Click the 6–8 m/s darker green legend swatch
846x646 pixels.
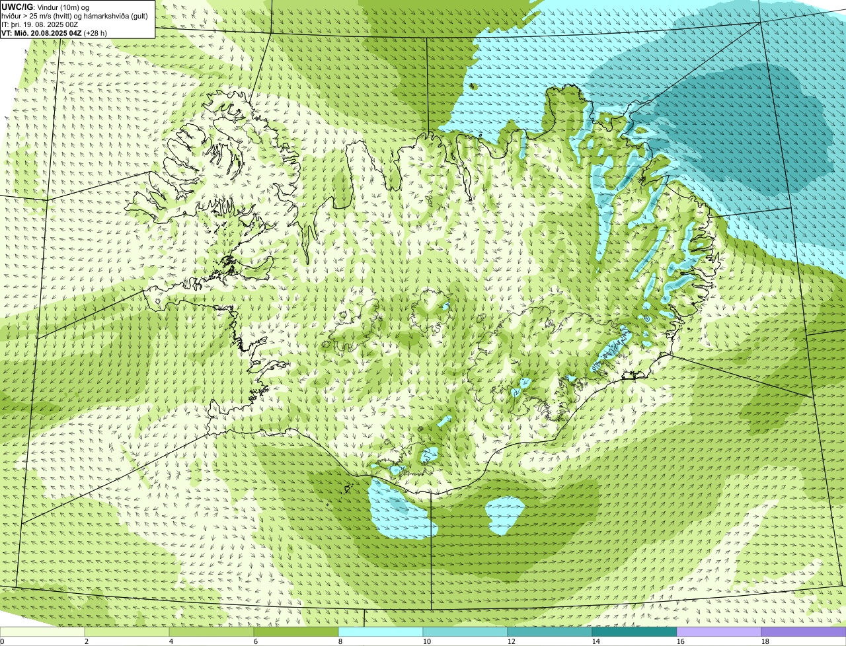coord(296,632)
